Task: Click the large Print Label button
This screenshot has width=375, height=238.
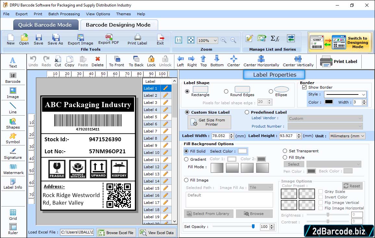Action: (339, 61)
